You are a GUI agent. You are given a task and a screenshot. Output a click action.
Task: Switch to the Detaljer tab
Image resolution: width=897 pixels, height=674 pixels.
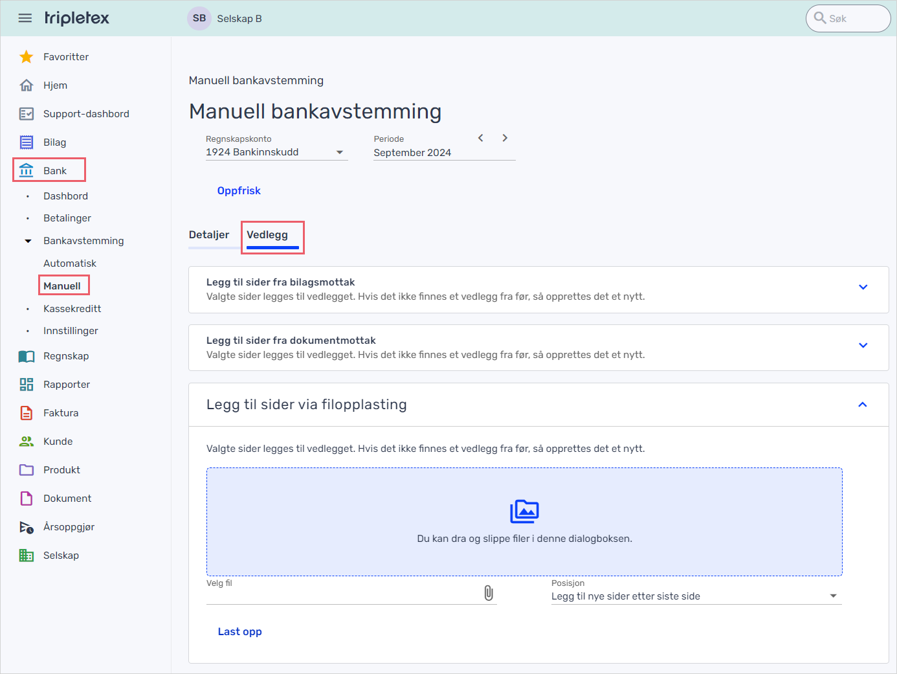pyautogui.click(x=209, y=235)
